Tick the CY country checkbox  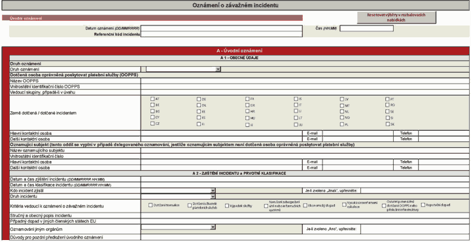(x=152, y=117)
